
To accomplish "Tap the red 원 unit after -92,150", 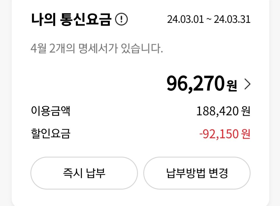I will tap(246, 134).
